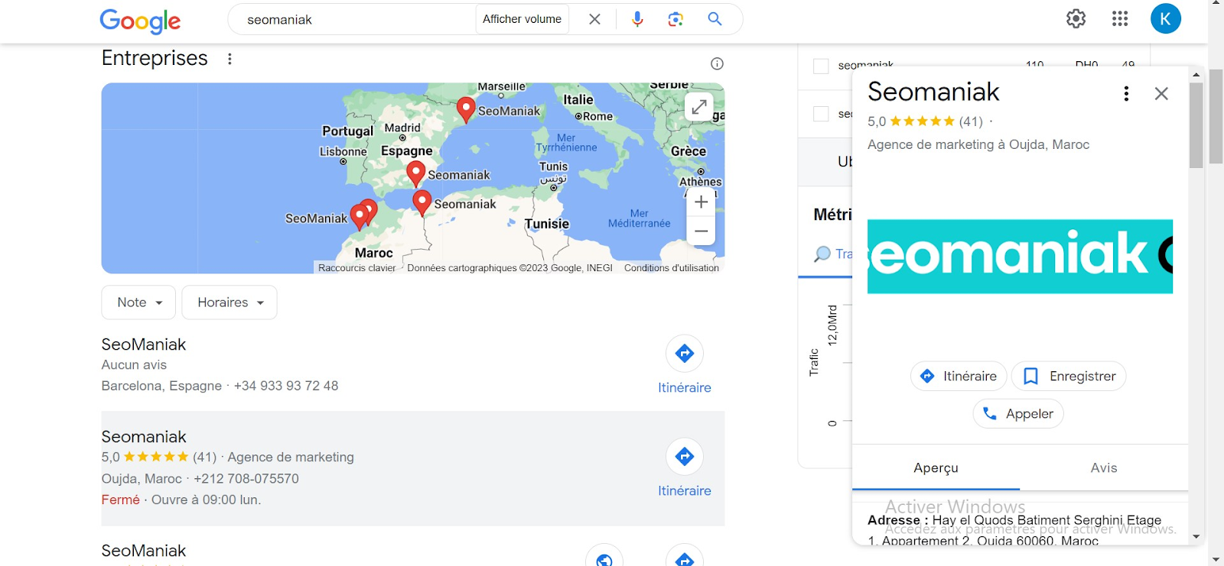Select the phone number +212 708-075570
The height and width of the screenshot is (566, 1224).
(x=246, y=479)
